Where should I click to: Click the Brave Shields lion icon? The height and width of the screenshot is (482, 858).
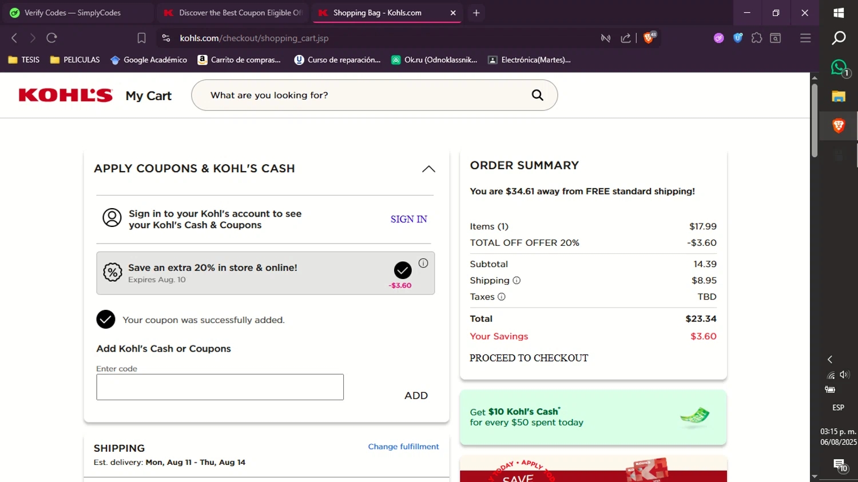pyautogui.click(x=649, y=38)
